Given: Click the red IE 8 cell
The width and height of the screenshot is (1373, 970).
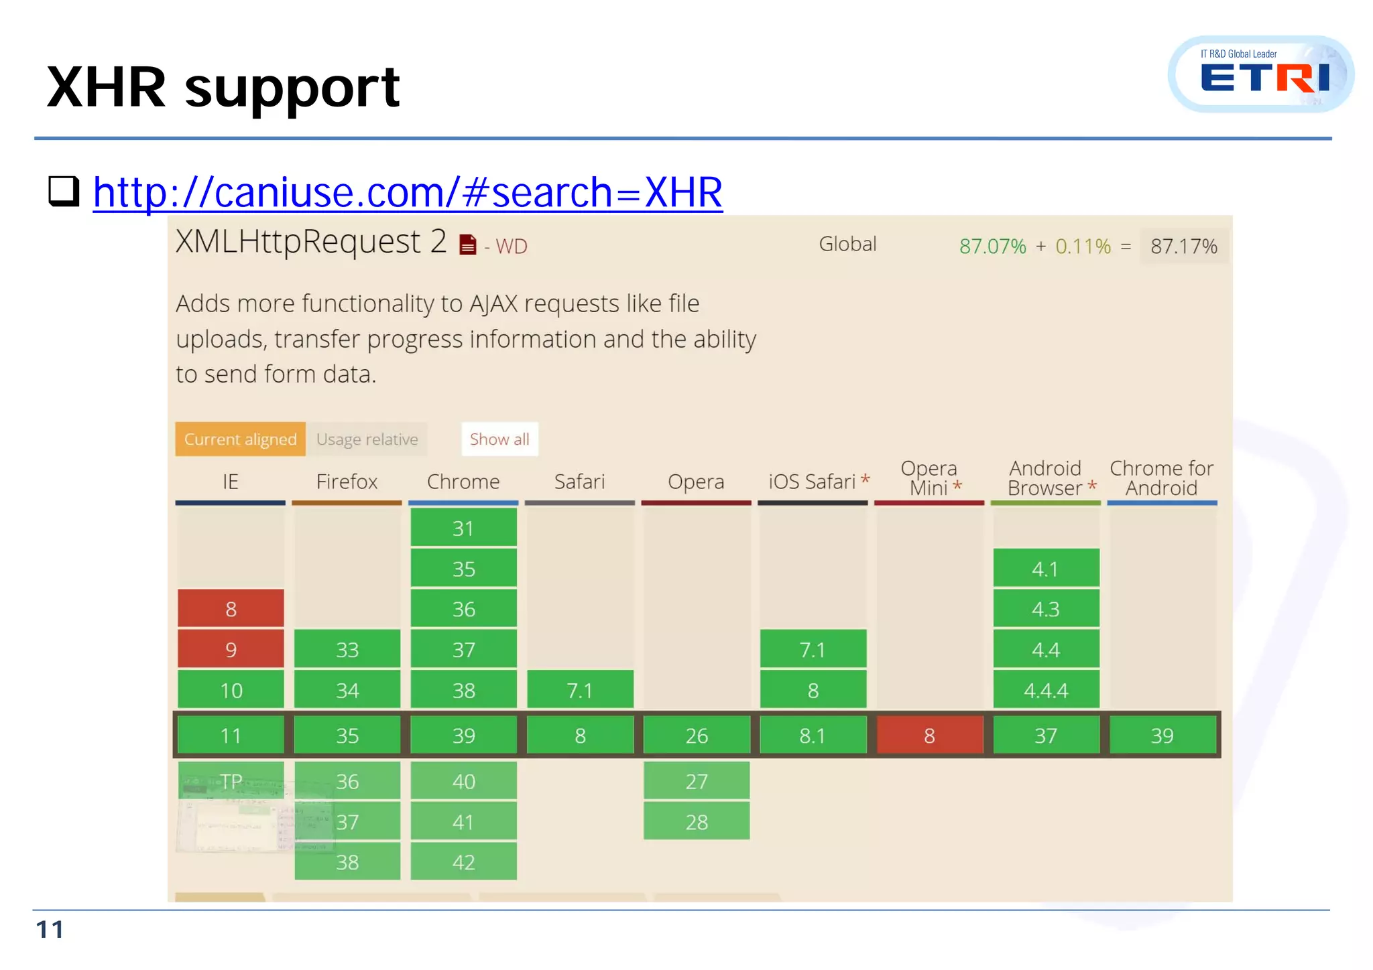Looking at the screenshot, I should point(231,609).
